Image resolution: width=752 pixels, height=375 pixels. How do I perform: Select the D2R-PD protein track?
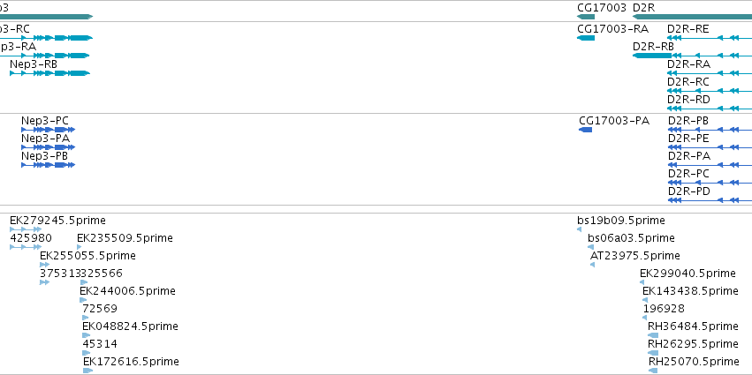click(x=710, y=200)
